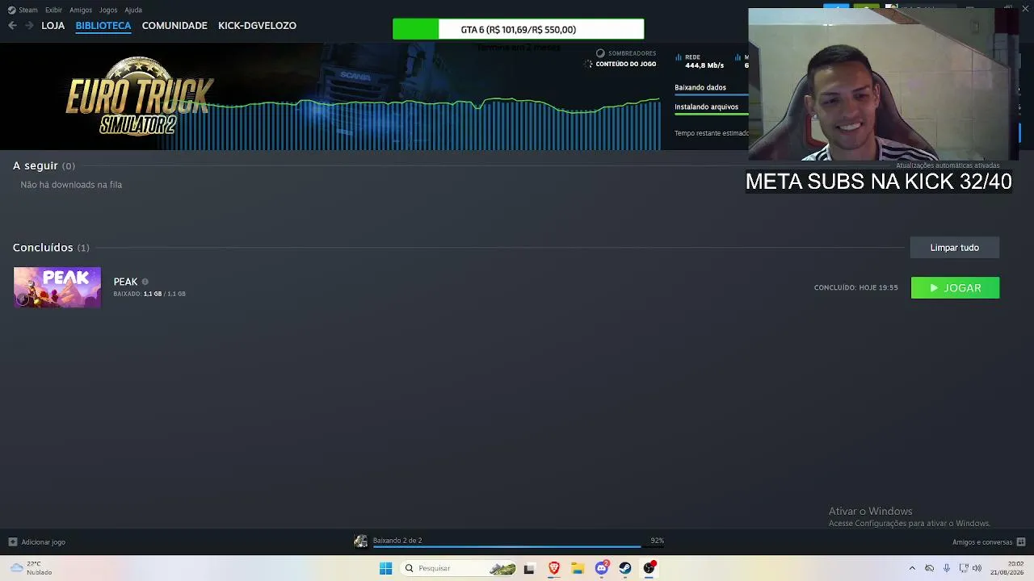
Task: Click the Baixando 2 de 2 status
Action: (397, 541)
